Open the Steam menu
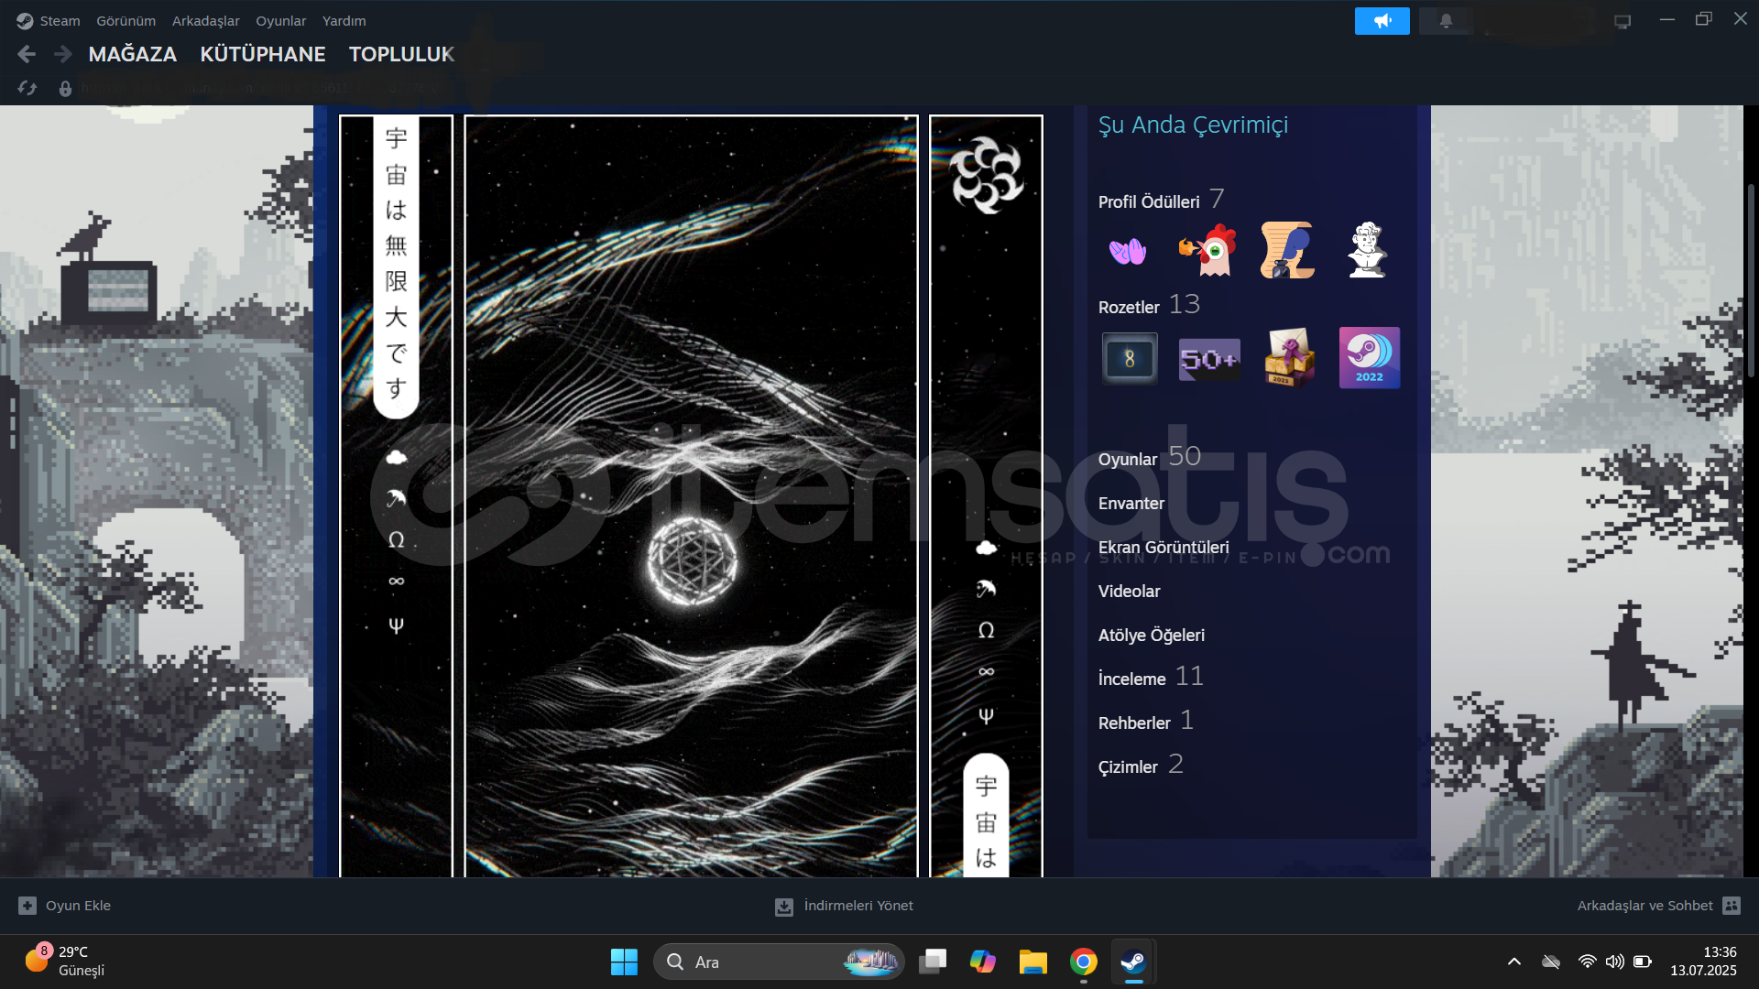1759x989 pixels. click(x=60, y=20)
